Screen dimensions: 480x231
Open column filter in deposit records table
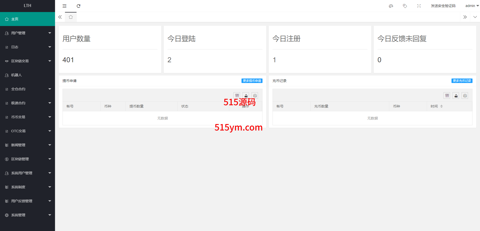pyautogui.click(x=447, y=95)
